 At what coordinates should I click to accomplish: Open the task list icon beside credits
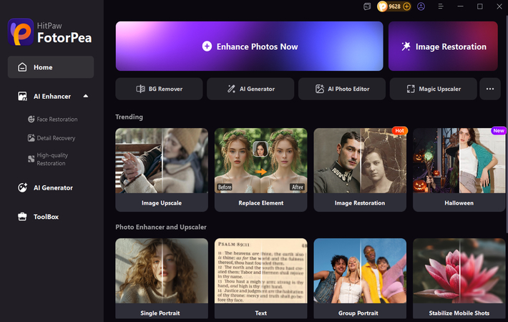367,6
